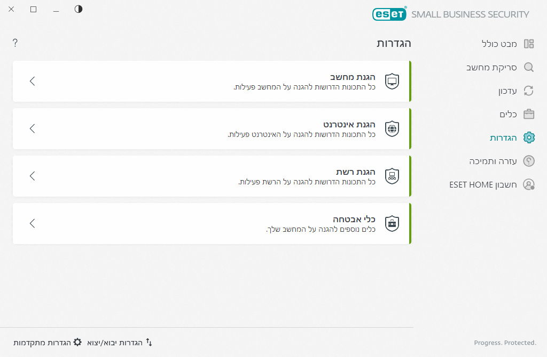This screenshot has width=547, height=357.
Task: Click the question mark help button
Action: pyautogui.click(x=15, y=43)
